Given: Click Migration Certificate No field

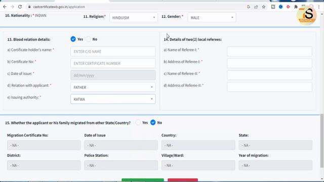Looking at the screenshot, I should (44, 145).
